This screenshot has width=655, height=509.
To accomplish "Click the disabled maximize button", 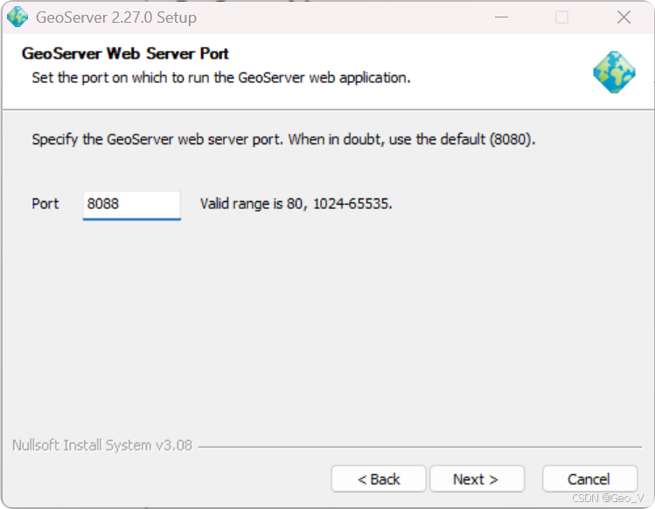I will [561, 17].
